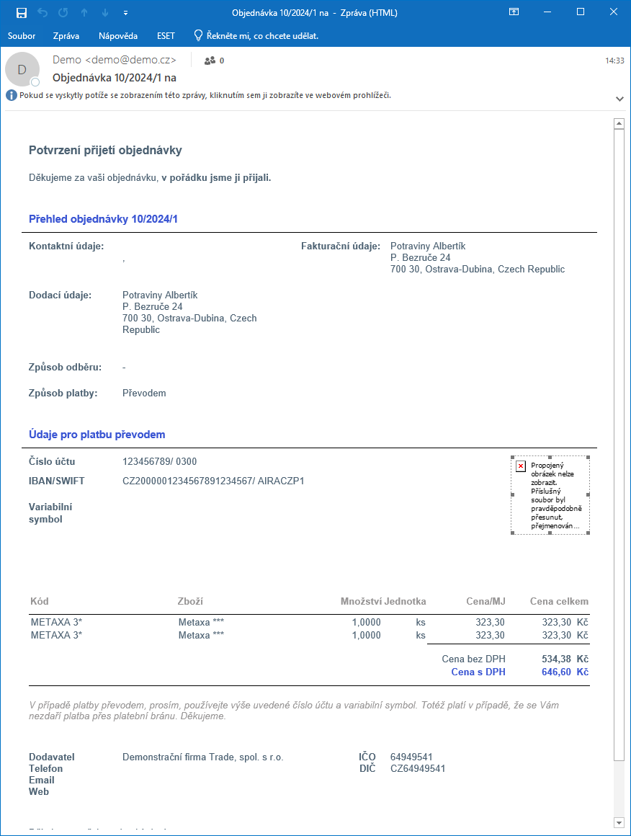Open the Nápověda tab
This screenshot has height=836, width=631.
[118, 36]
